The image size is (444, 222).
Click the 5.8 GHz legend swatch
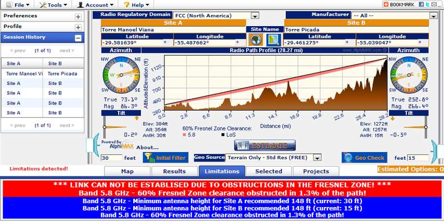(184, 135)
